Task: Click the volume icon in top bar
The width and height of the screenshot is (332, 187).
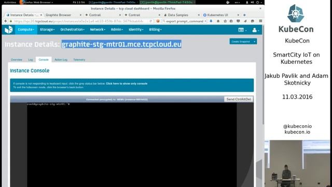Action: click(252, 2)
